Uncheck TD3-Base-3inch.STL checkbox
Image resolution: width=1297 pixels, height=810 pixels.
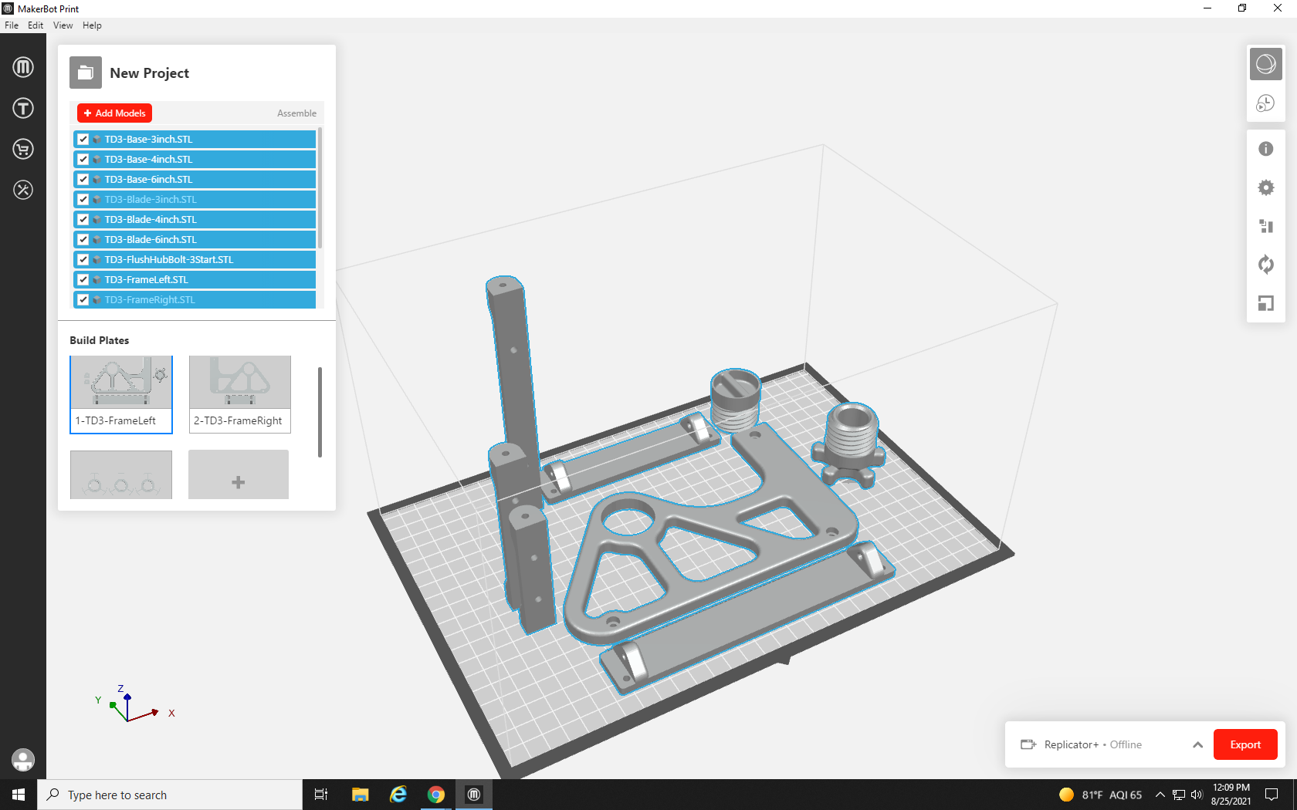83,140
